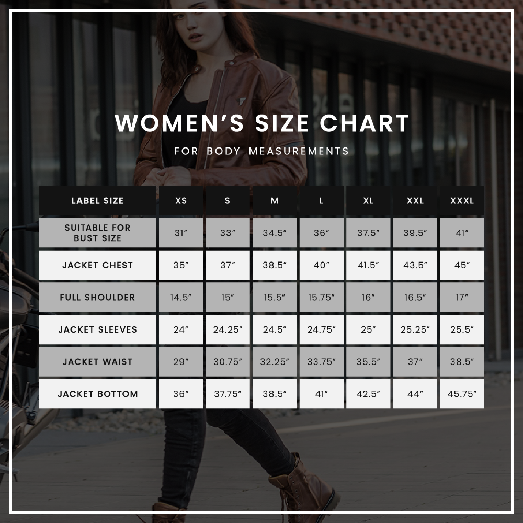Click the Women's Size Chart title
Screen dimensions: 523x523
click(x=262, y=123)
